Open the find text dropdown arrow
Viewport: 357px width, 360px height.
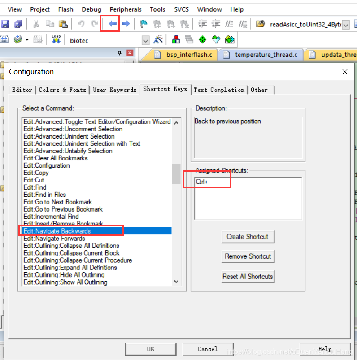click(345, 25)
